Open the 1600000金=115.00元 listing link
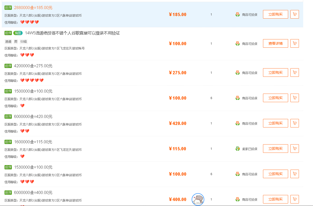 point(33,142)
